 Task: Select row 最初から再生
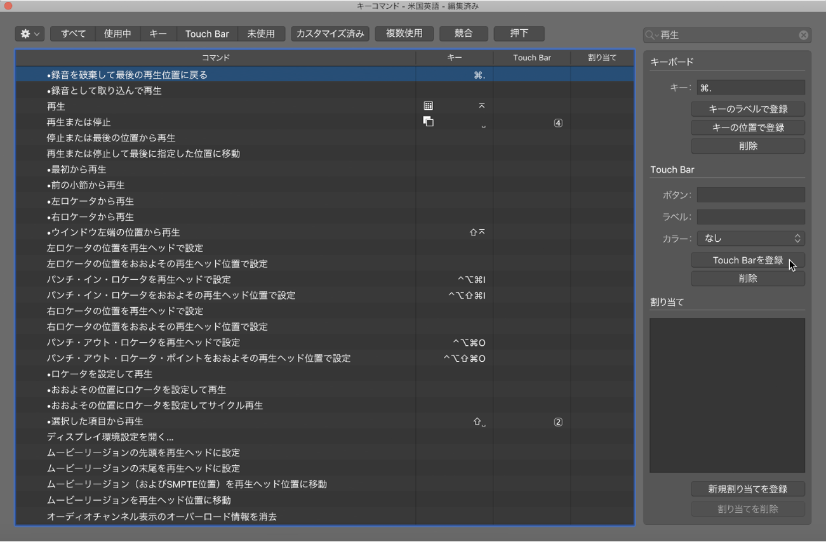(324, 169)
